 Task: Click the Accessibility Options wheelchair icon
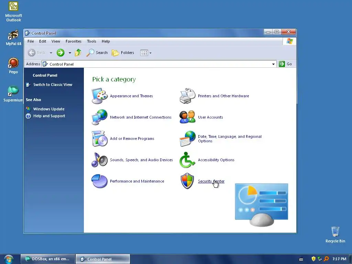tap(187, 160)
